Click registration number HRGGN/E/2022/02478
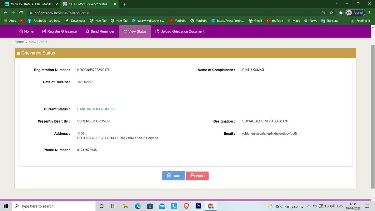This screenshot has height=211, width=375. pyautogui.click(x=93, y=70)
